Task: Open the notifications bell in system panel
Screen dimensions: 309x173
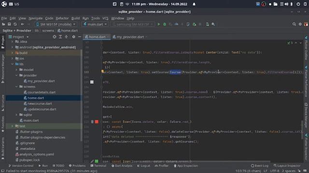Action: pyautogui.click(x=194, y=4)
